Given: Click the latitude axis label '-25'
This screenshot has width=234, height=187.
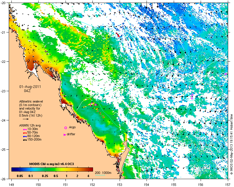Looking at the screenshot, I should click(x=4, y=150).
